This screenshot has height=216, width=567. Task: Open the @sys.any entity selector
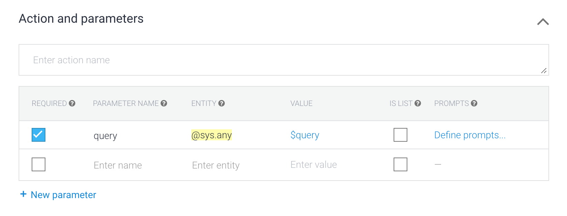pyautogui.click(x=212, y=135)
